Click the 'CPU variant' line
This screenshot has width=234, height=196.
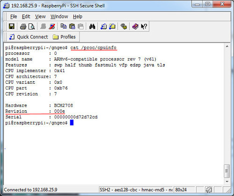[x=34, y=82]
